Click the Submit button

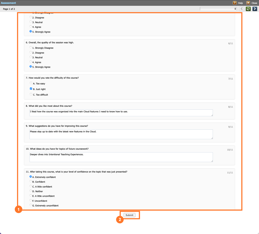(x=129, y=215)
